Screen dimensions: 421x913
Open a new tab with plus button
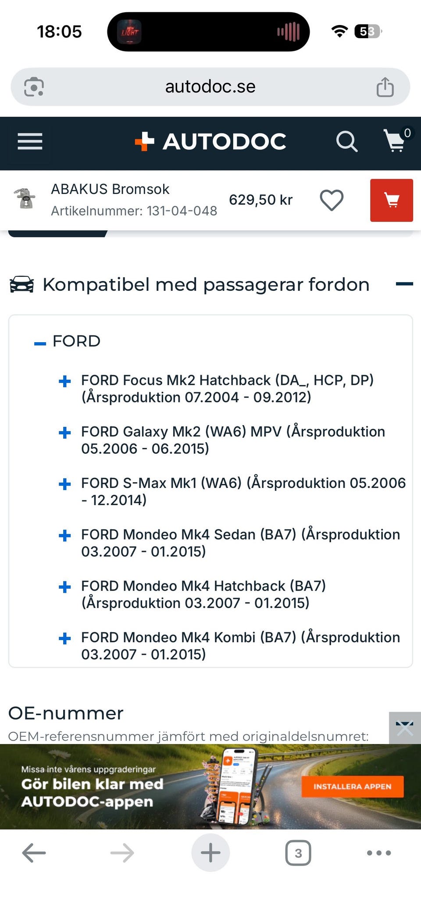click(210, 853)
